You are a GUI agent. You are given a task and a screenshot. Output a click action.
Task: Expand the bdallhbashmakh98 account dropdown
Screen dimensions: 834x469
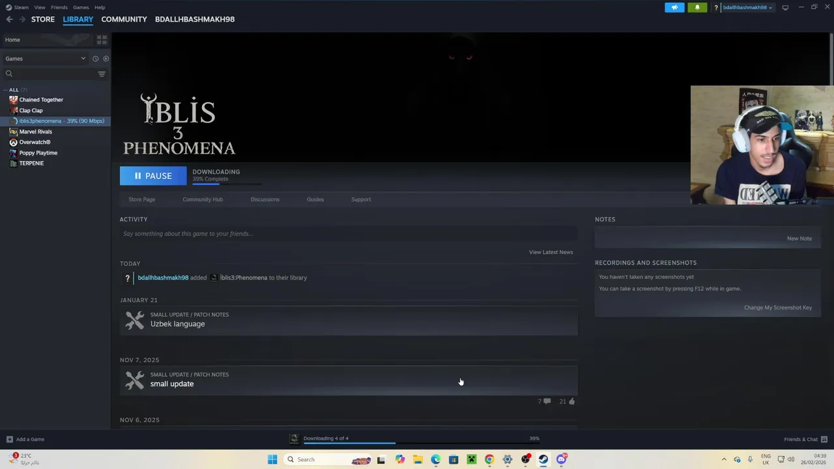click(x=747, y=8)
